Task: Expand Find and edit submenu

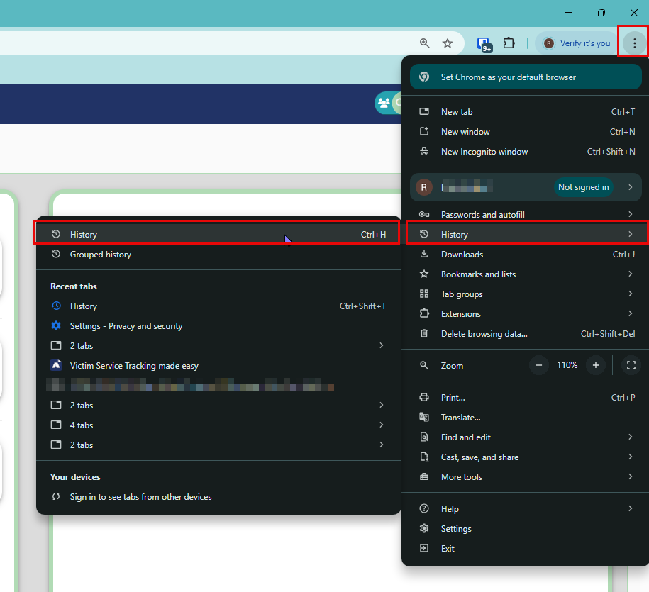Action: [526, 437]
